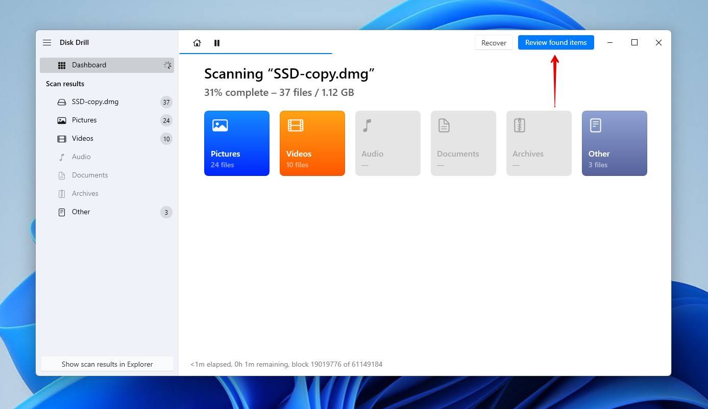Click the "Scan results" sidebar heading
708x409 pixels.
pyautogui.click(x=65, y=84)
